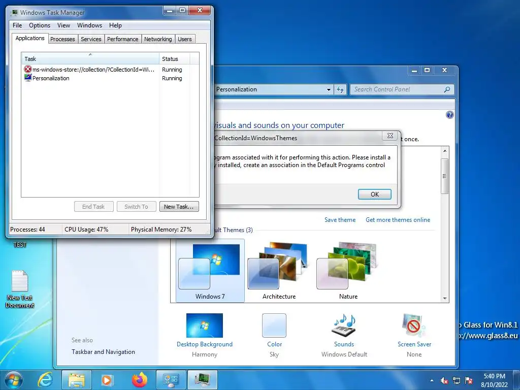Select the New Text Document desktop icon
Screen dimensions: 520x390
click(x=20, y=289)
